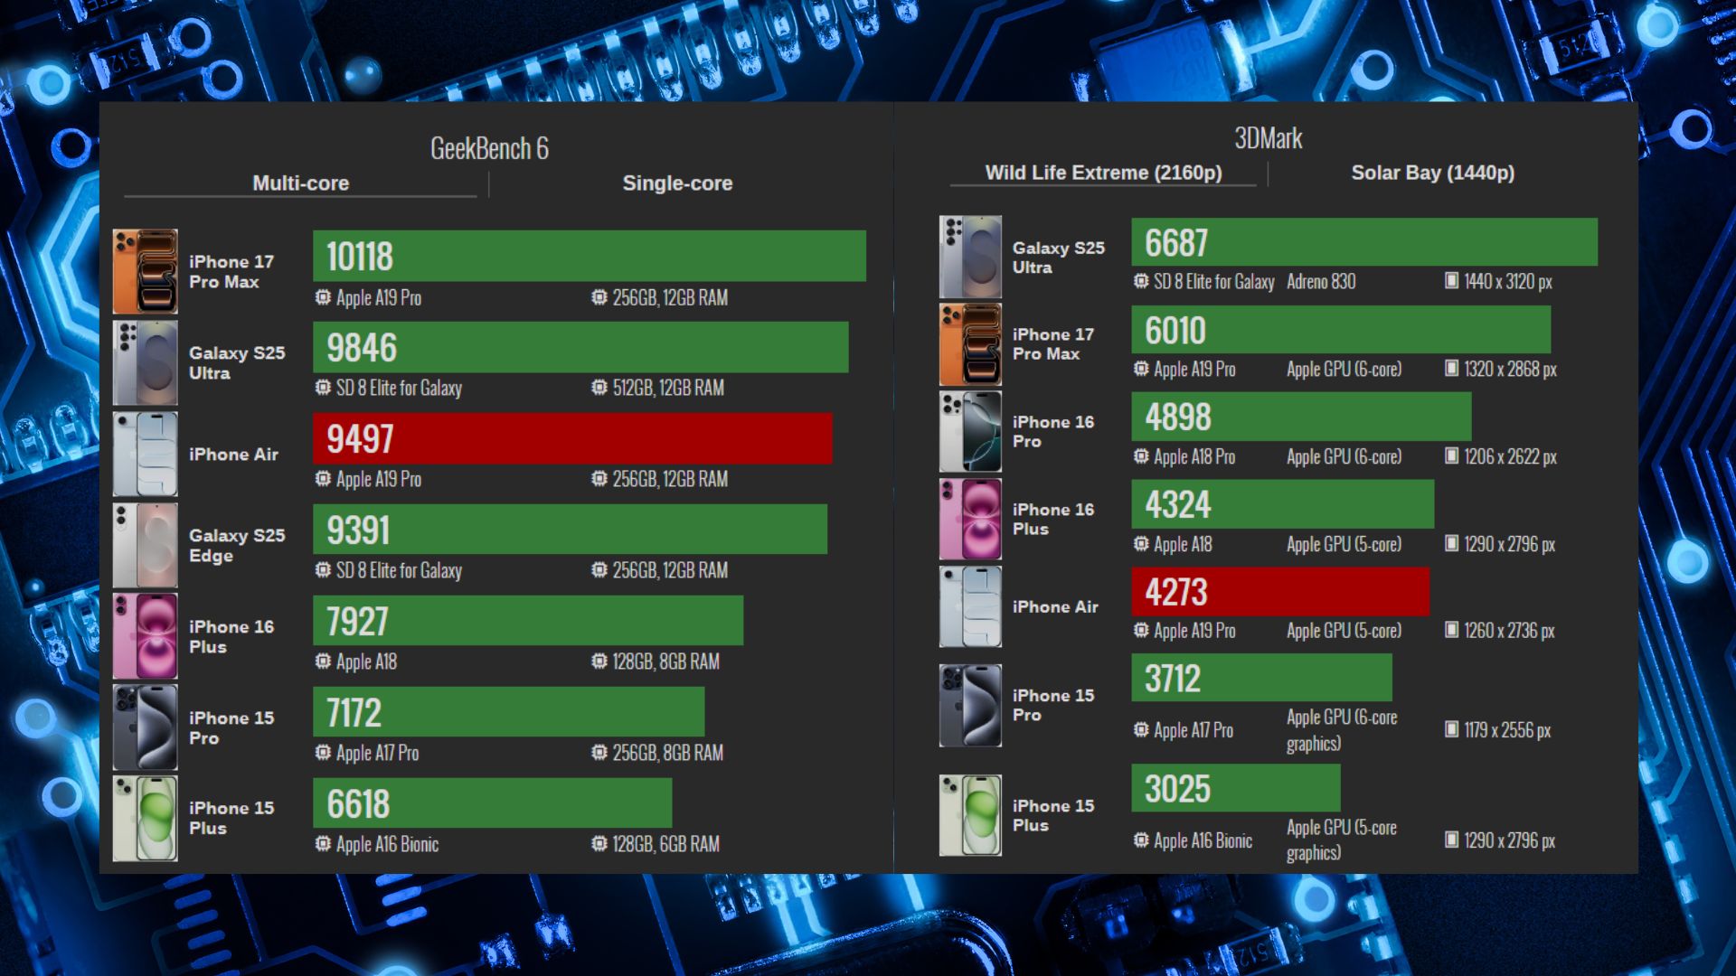Image resolution: width=1736 pixels, height=976 pixels.
Task: Open the iPhone 16 Pro thumbnail
Action: [970, 432]
